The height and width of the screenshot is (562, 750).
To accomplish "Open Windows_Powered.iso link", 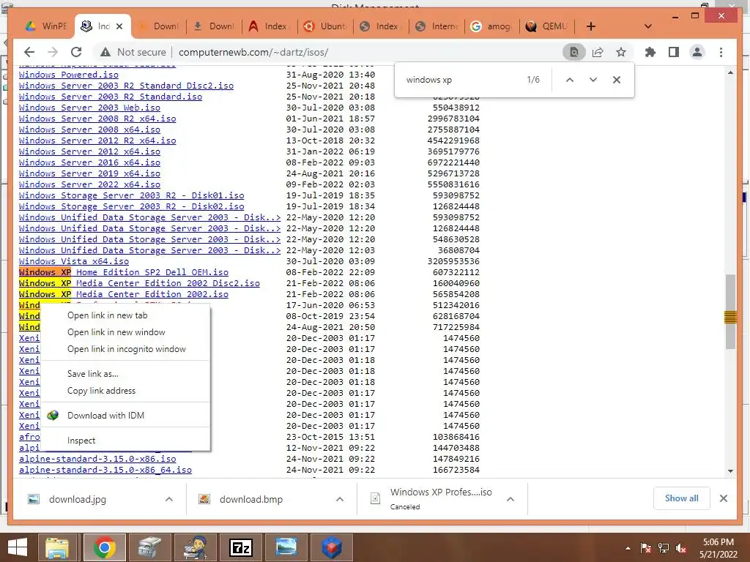I will click(x=68, y=75).
